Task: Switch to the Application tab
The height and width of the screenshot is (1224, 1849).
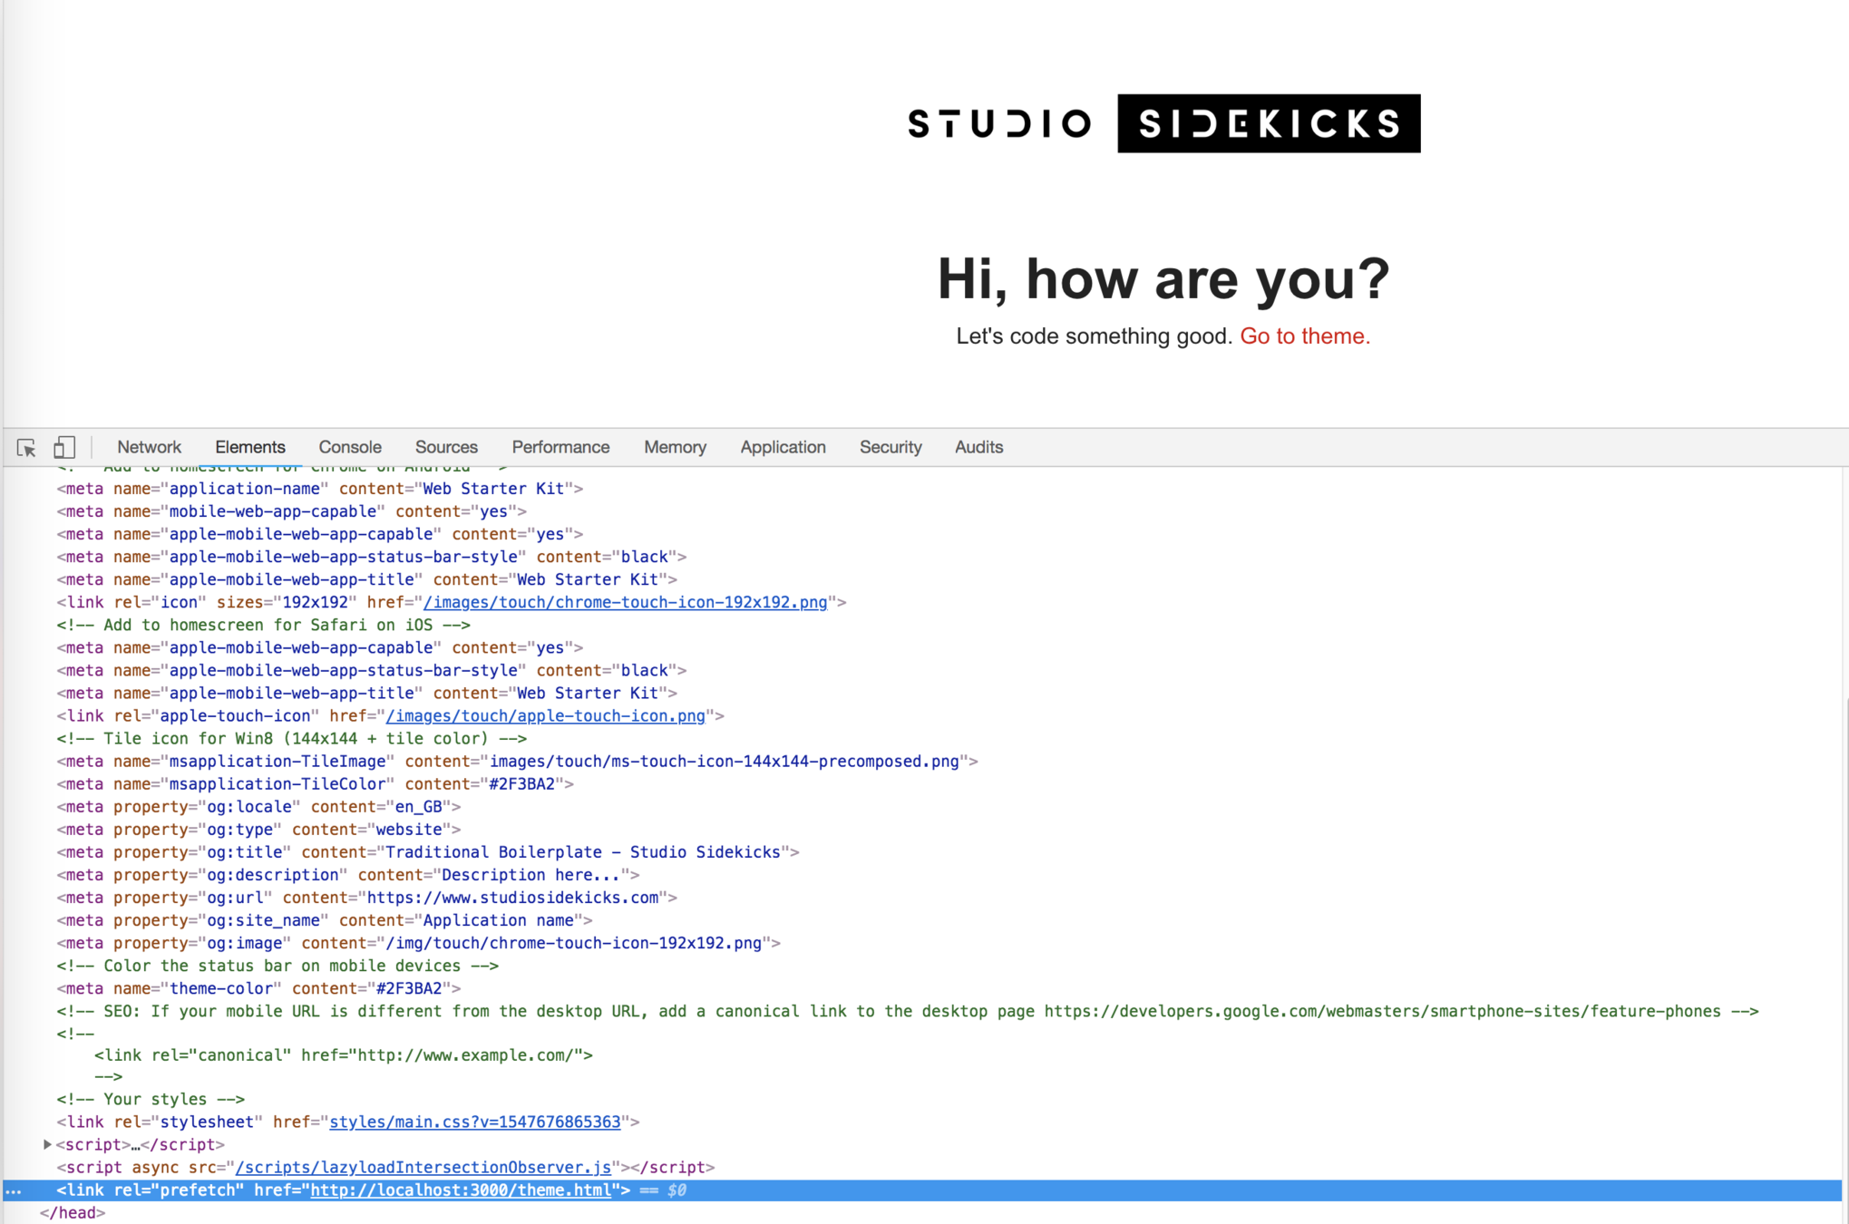Action: (x=782, y=447)
